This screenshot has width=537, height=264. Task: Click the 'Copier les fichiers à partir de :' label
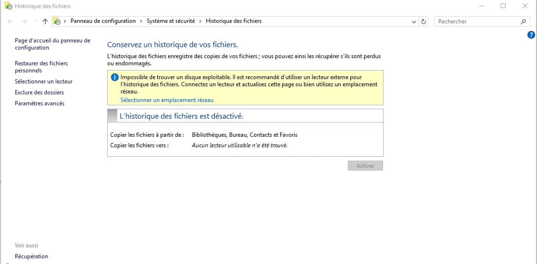147,135
